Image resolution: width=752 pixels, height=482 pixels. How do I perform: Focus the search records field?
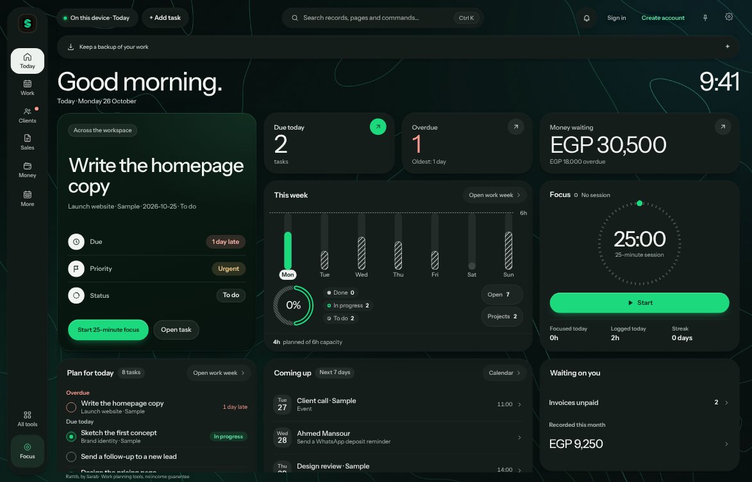tap(382, 18)
